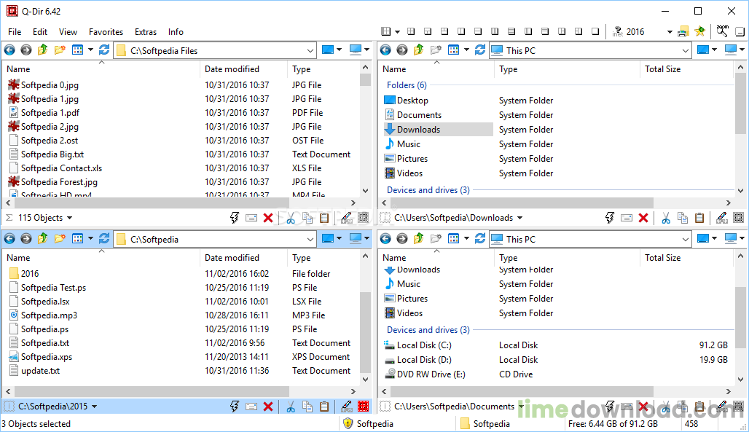Go up one folder in the top-left pane
The width and height of the screenshot is (749, 432).
43,50
